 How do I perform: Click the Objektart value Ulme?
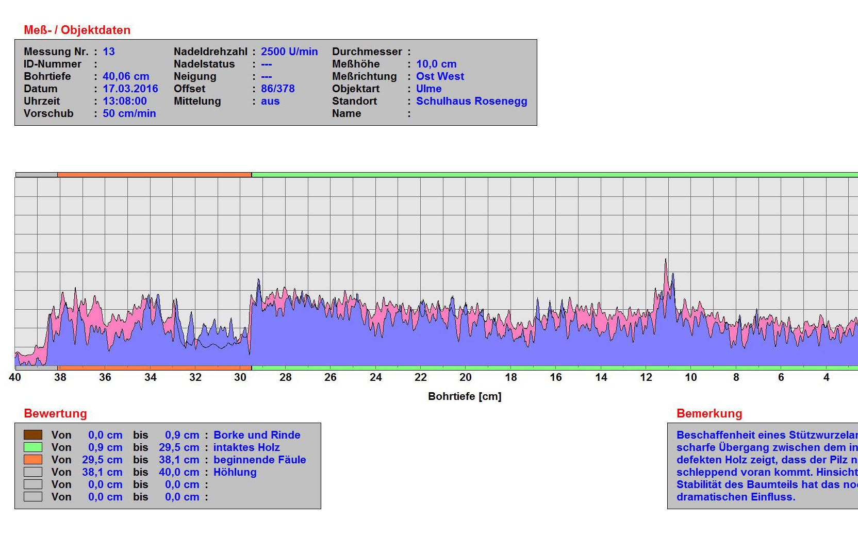click(428, 89)
